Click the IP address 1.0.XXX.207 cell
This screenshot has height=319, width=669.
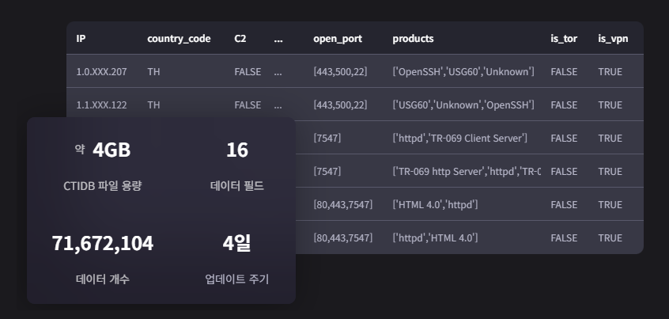[x=101, y=72]
